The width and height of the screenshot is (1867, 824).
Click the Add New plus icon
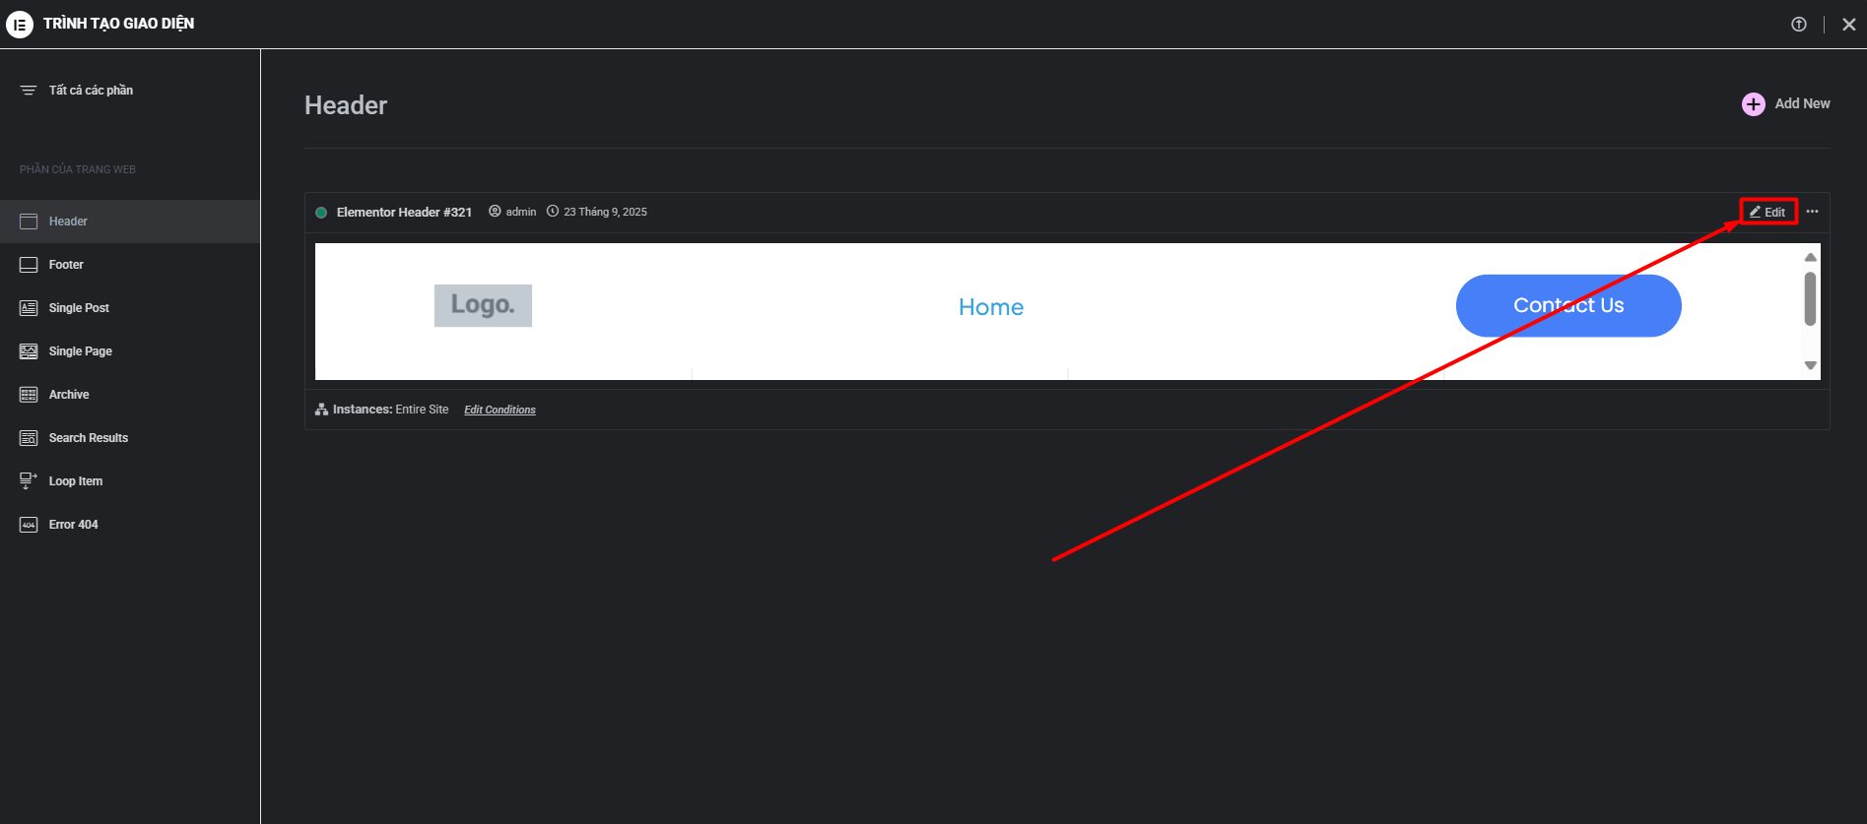tap(1754, 104)
